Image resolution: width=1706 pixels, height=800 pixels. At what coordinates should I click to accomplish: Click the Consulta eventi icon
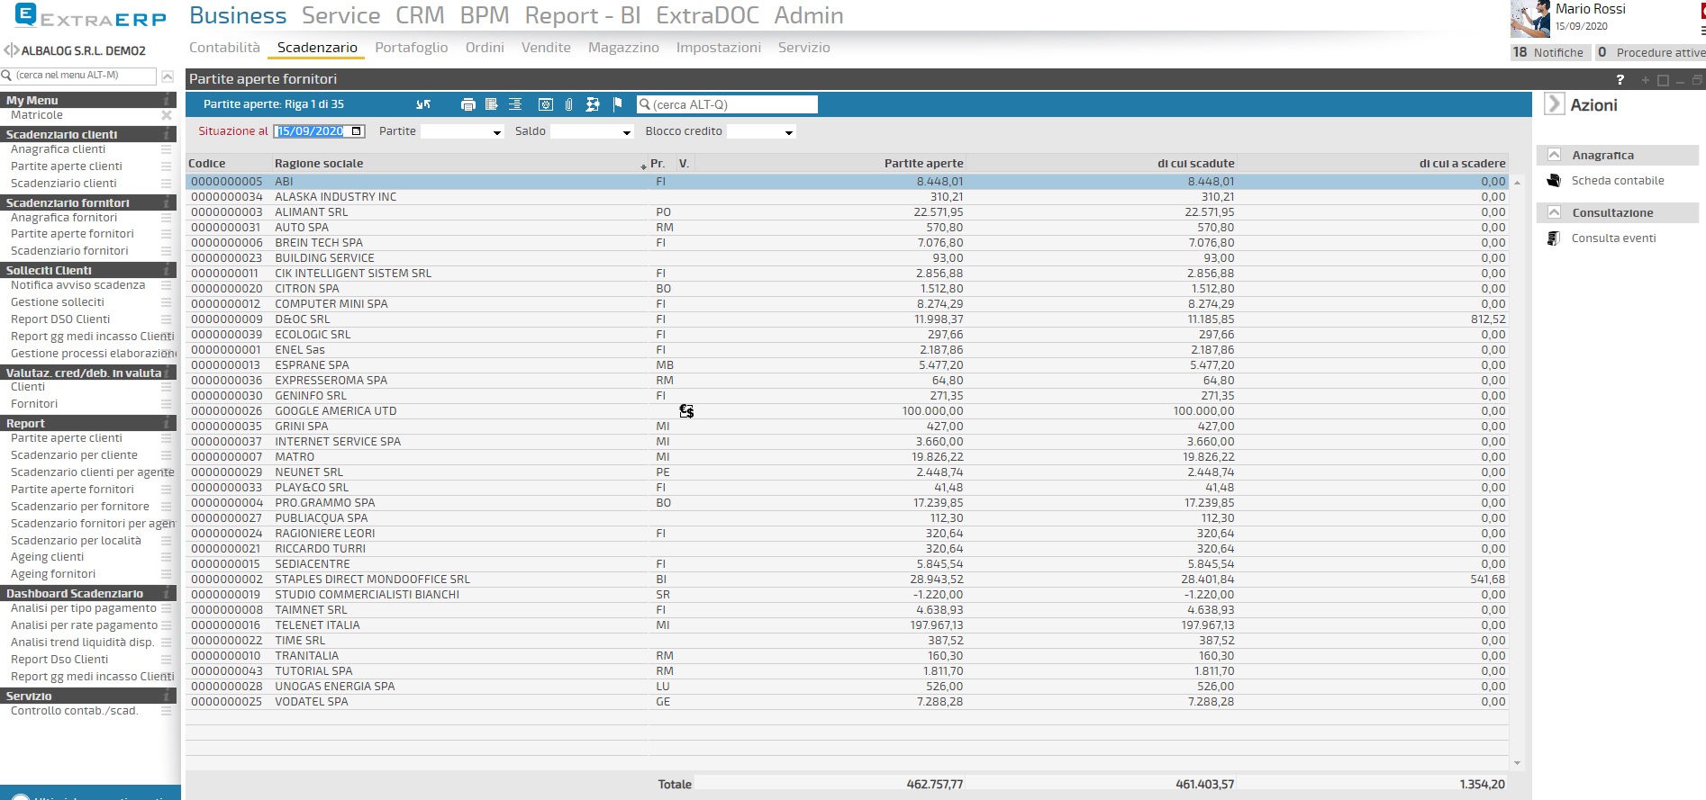click(x=1554, y=238)
